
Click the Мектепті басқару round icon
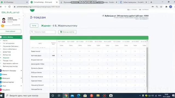click(1, 71)
